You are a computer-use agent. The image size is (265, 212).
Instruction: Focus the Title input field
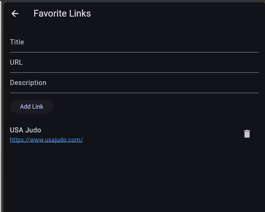(x=134, y=42)
